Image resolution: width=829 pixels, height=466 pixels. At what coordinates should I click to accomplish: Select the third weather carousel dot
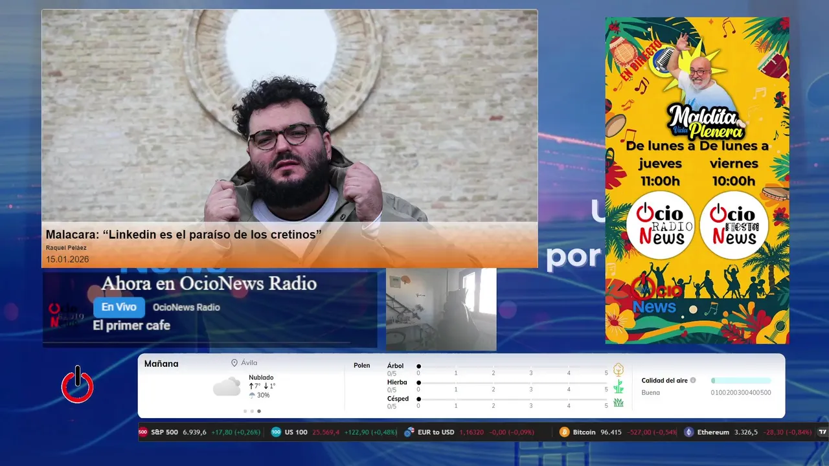click(x=259, y=411)
